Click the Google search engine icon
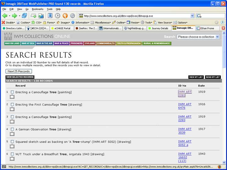 199,16
